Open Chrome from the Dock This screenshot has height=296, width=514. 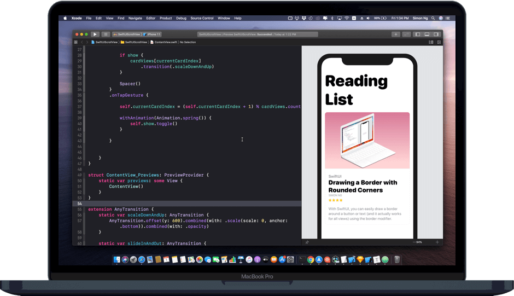tap(310, 259)
